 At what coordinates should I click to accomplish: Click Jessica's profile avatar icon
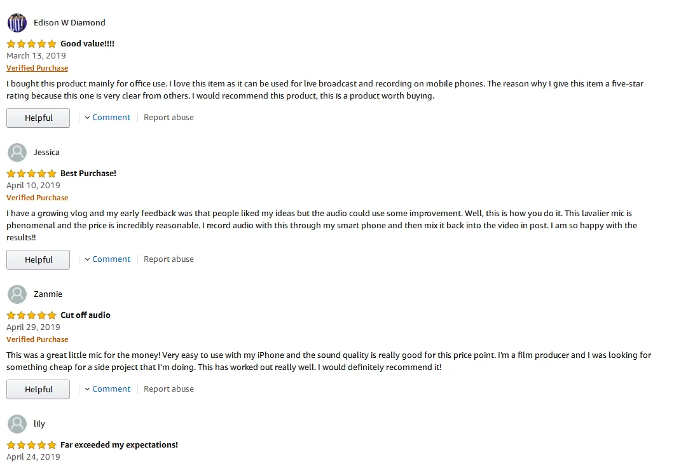17,153
